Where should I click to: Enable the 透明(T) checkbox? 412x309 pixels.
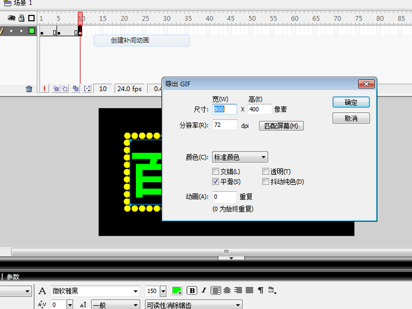click(266, 171)
